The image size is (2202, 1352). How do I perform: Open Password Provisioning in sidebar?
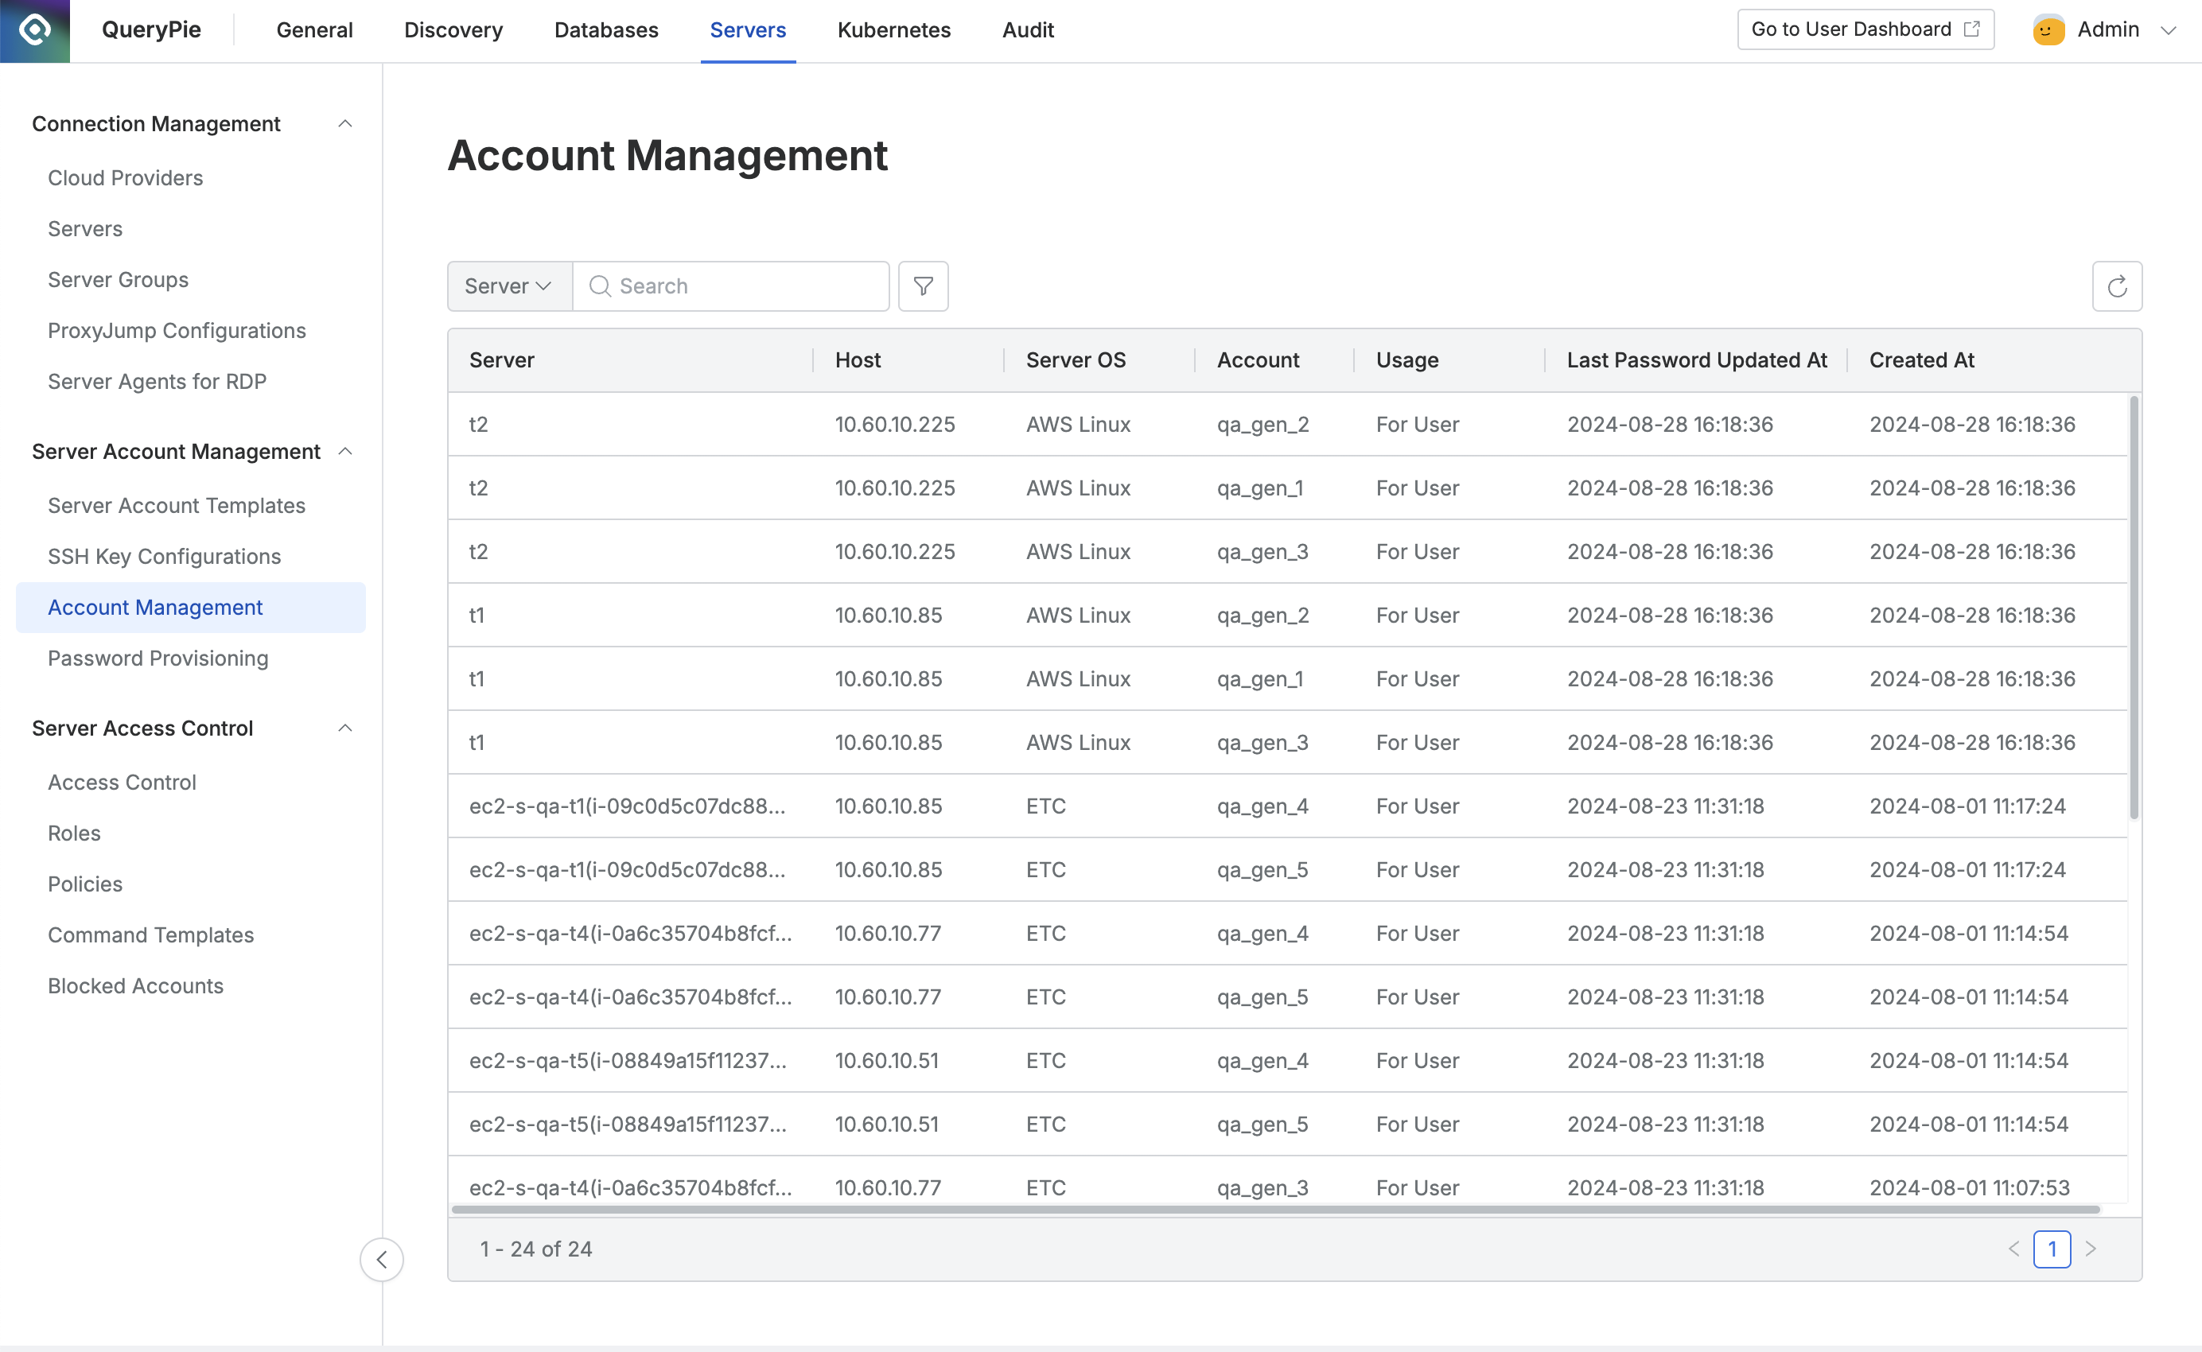(x=158, y=659)
